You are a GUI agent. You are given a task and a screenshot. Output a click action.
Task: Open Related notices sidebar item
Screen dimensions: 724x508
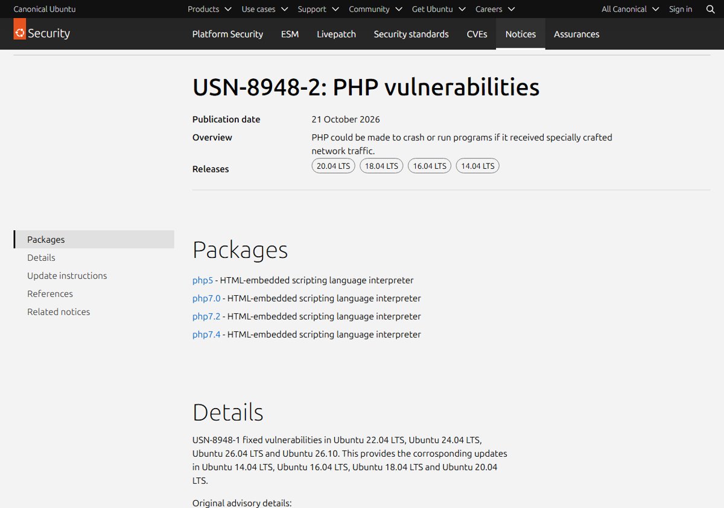point(59,312)
